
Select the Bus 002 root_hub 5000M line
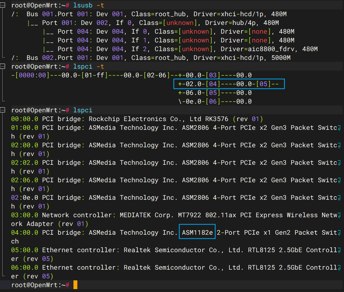click(151, 58)
